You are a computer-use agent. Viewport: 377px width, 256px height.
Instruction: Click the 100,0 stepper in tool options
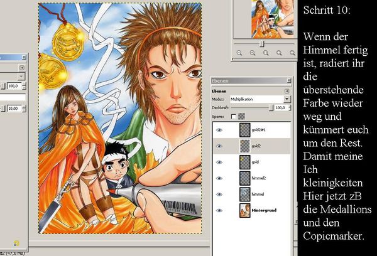click(x=24, y=86)
